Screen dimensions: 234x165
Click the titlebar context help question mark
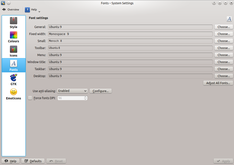[214, 3]
